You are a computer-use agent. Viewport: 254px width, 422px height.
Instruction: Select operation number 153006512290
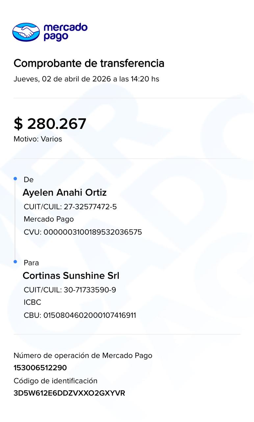tap(40, 368)
